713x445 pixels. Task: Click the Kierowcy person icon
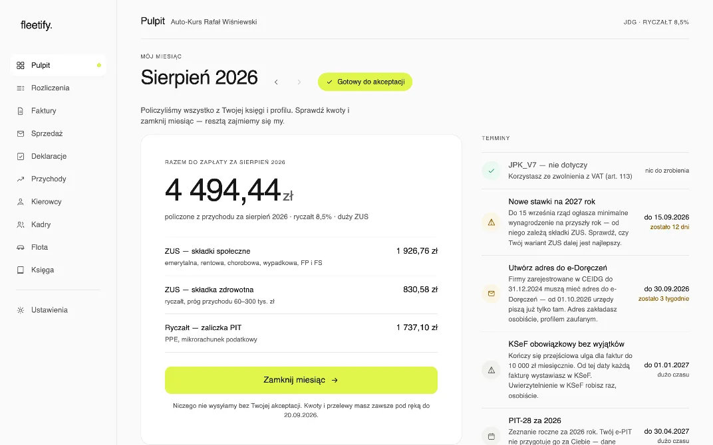[x=21, y=202]
